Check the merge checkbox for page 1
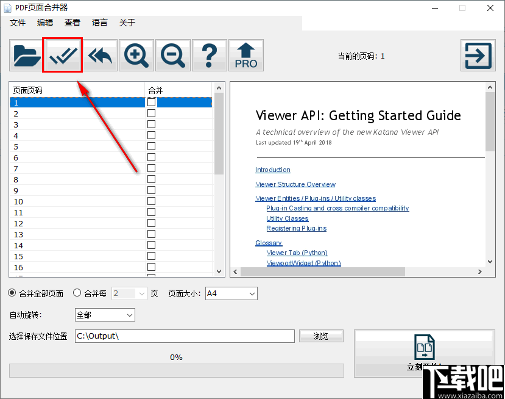 click(x=151, y=102)
